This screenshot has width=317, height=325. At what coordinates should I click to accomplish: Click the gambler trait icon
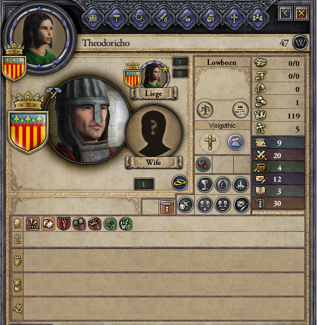pyautogui.click(x=48, y=224)
